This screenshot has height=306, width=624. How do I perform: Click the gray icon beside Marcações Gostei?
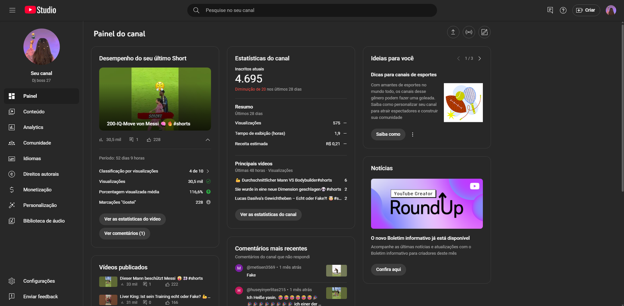tap(208, 202)
